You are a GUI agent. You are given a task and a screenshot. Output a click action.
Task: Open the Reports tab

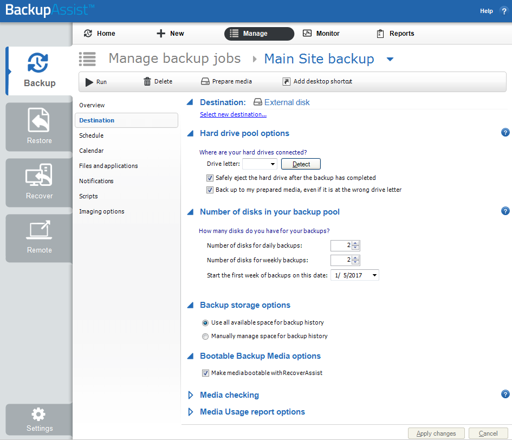click(395, 33)
